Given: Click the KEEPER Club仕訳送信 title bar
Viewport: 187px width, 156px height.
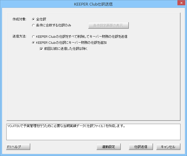Looking at the screenshot, I should (93, 4).
